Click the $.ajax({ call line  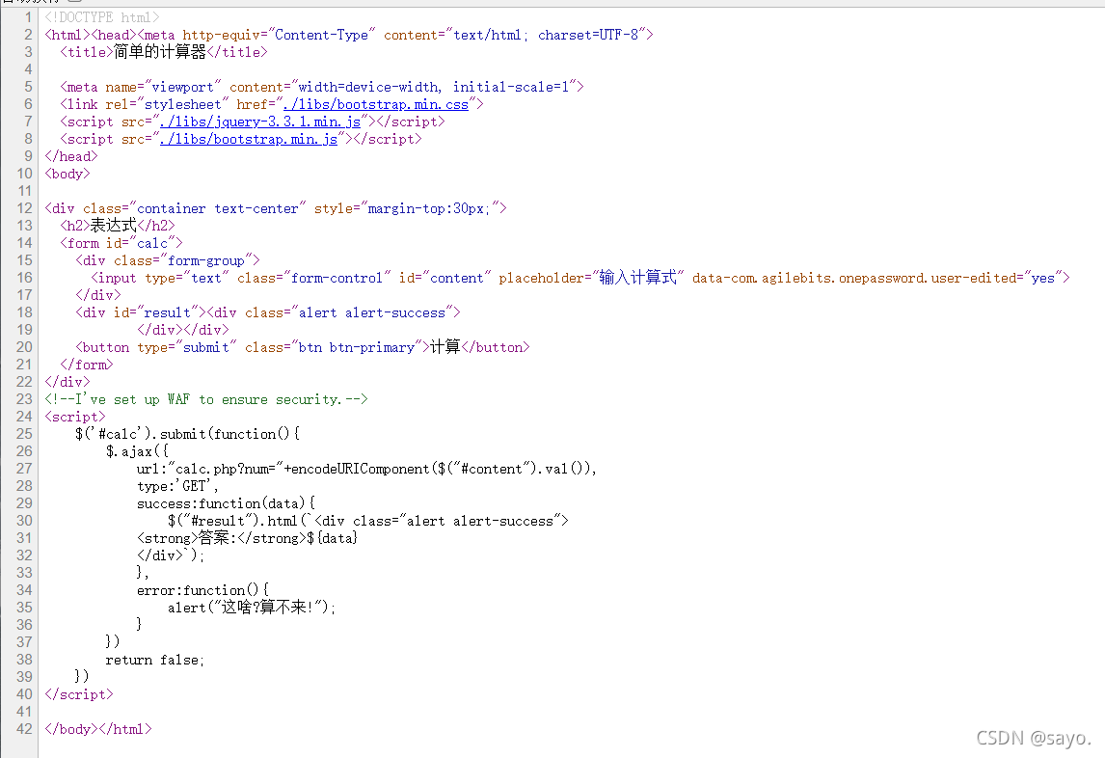[x=137, y=451]
